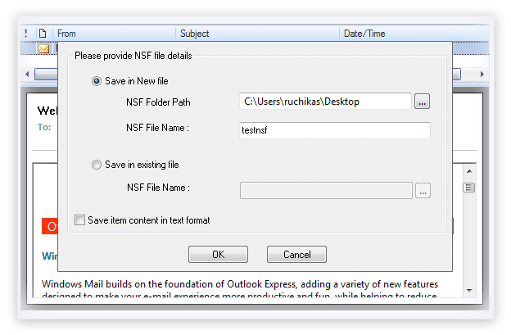Viewport: 511px width, 335px height.
Task: Click the testnsf file name field
Action: [335, 130]
